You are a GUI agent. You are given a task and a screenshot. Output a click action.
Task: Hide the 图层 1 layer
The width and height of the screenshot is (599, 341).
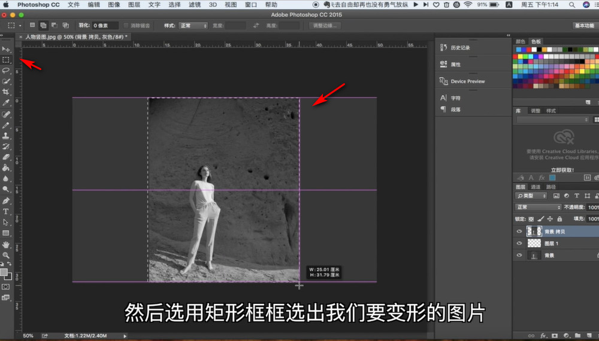click(x=519, y=243)
